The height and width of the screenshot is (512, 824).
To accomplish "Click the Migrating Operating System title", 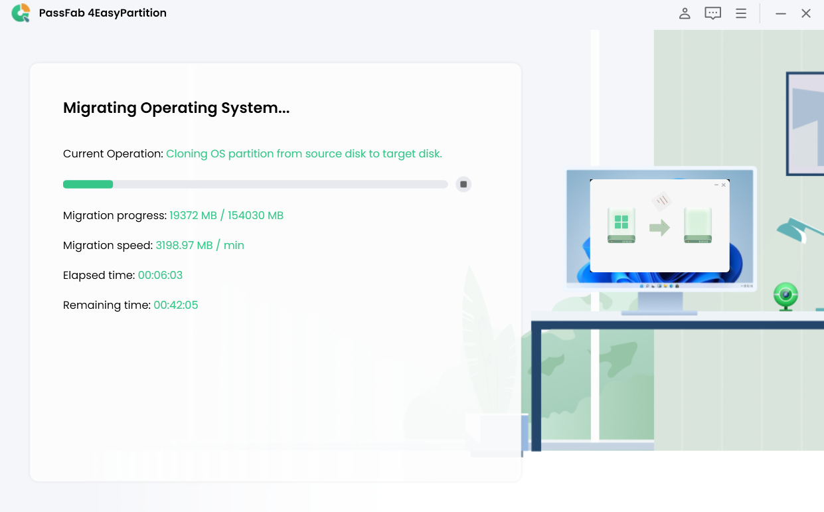I will pyautogui.click(x=176, y=108).
